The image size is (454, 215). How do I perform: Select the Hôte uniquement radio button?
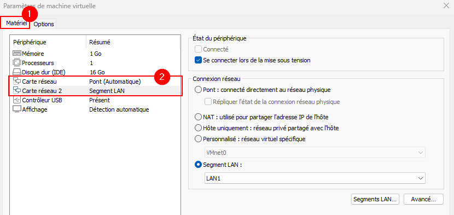tap(199, 128)
